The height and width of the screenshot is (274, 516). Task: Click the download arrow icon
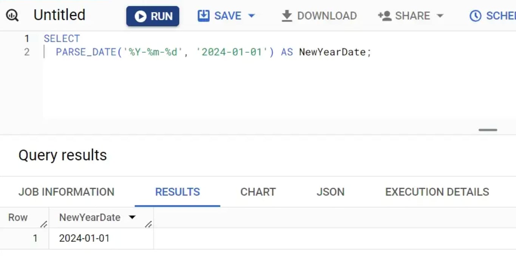[287, 16]
